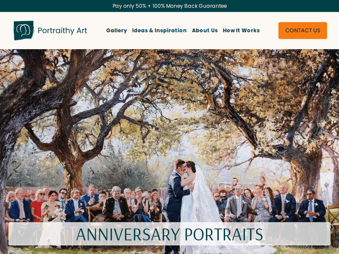Open the How It Works page
The height and width of the screenshot is (254, 339).
[241, 30]
